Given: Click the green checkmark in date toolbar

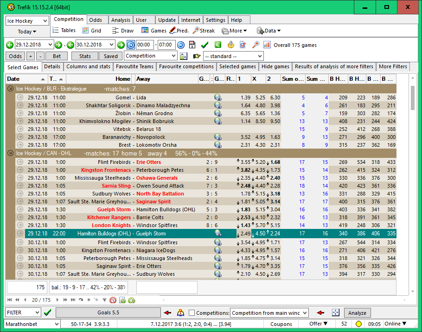Looking at the screenshot, I should pos(205,45).
